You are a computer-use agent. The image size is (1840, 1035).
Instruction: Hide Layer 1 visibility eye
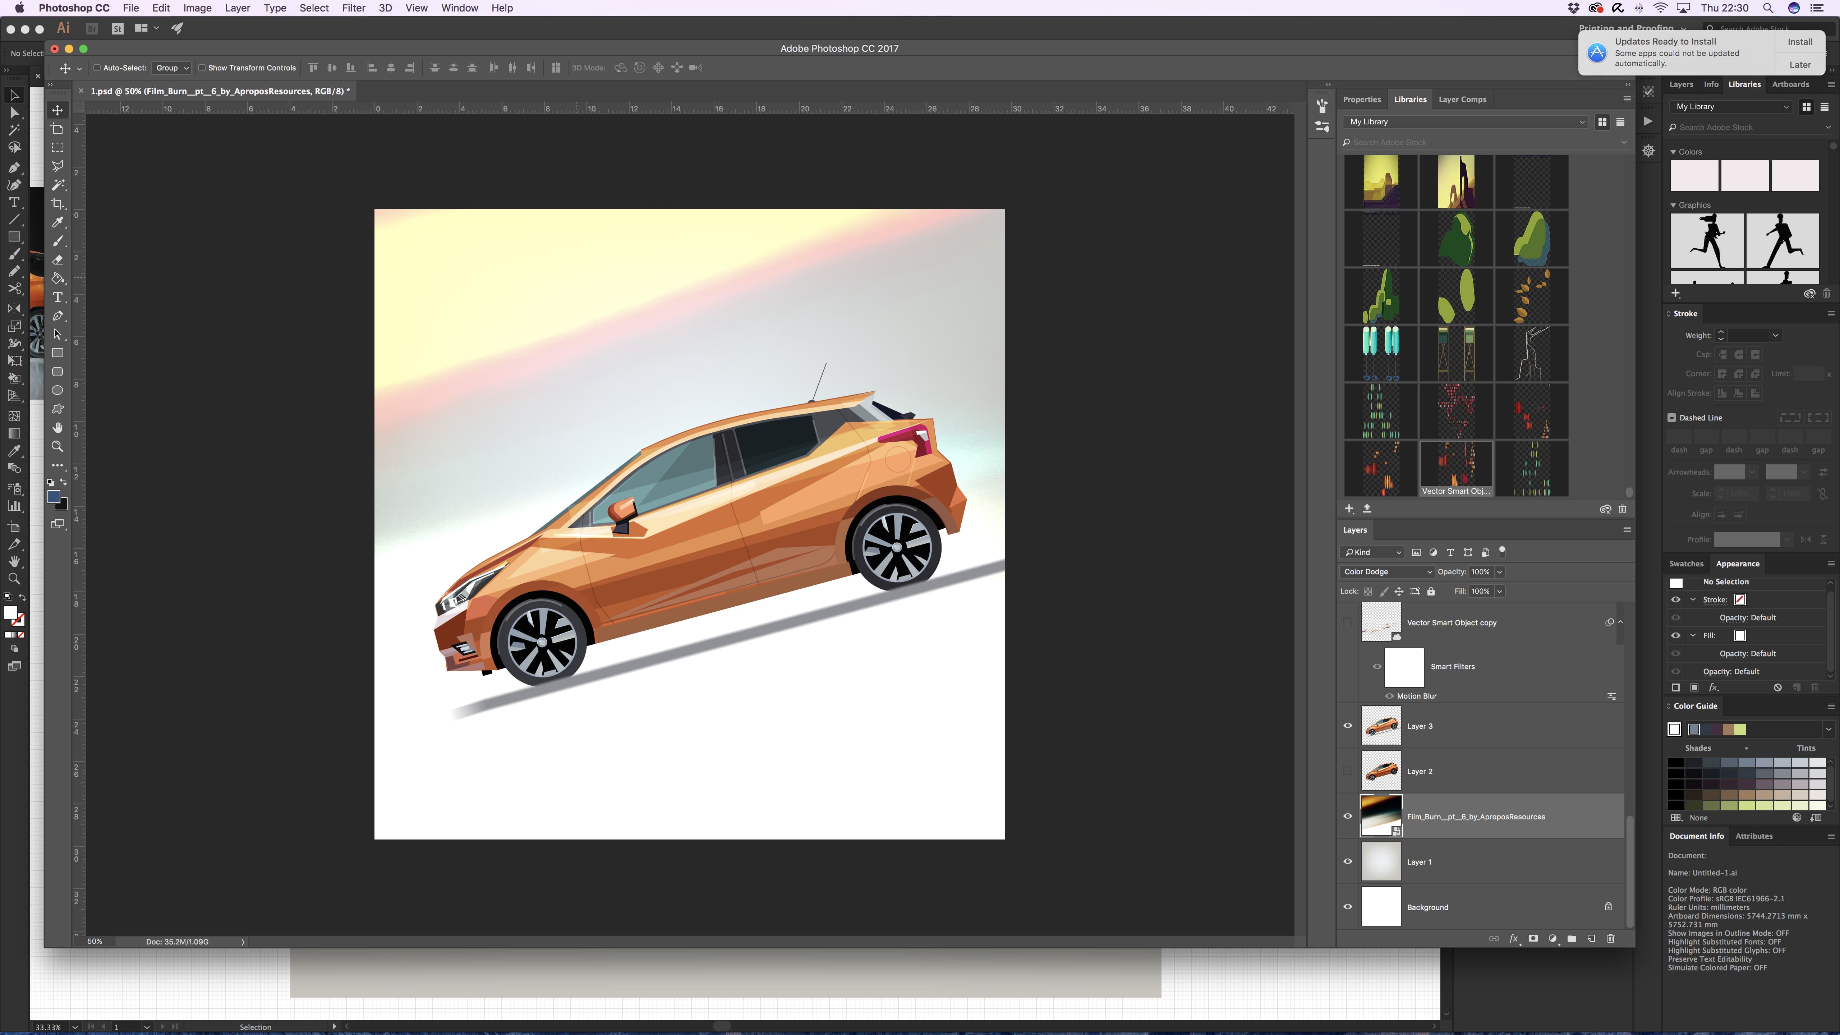click(1348, 861)
